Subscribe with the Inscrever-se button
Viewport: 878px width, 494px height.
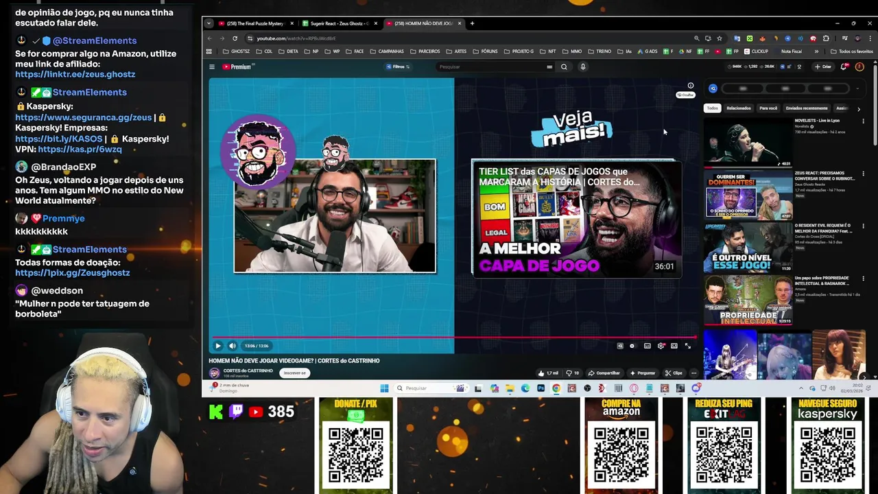click(295, 373)
